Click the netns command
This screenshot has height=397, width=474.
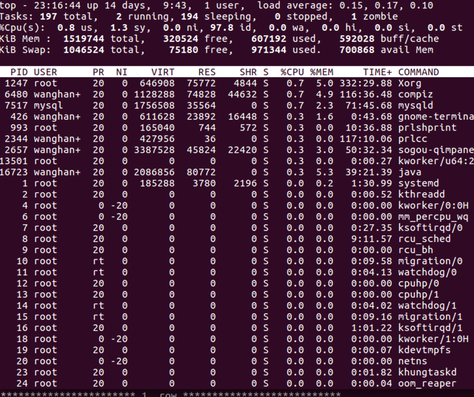point(413,361)
